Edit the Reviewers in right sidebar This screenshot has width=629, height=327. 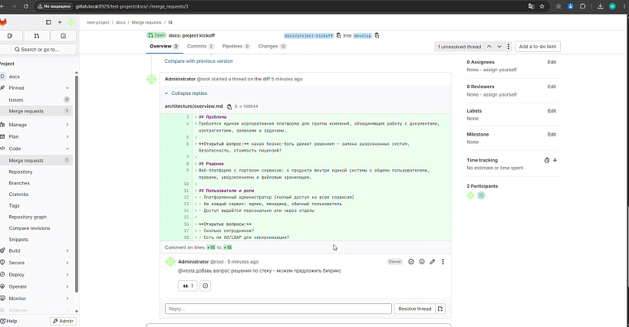point(552,87)
